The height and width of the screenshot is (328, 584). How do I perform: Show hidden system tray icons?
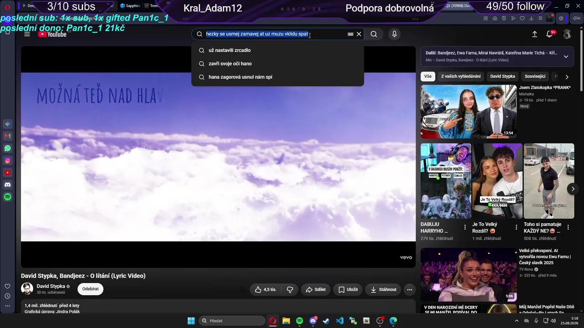tap(516, 321)
